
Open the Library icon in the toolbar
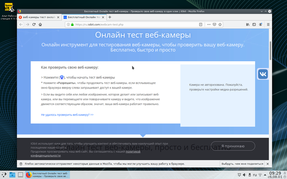pyautogui.click(x=248, y=25)
